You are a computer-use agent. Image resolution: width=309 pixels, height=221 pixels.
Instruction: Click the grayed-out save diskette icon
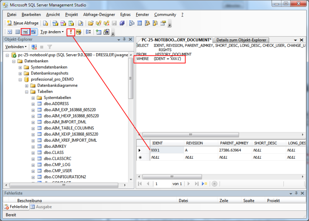click(114, 23)
